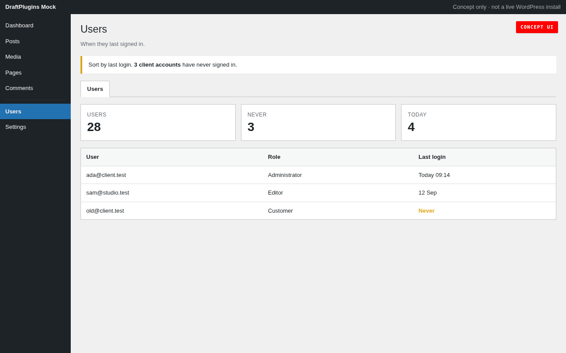Switch to the Users tab
This screenshot has width=566, height=353.
pyautogui.click(x=95, y=89)
